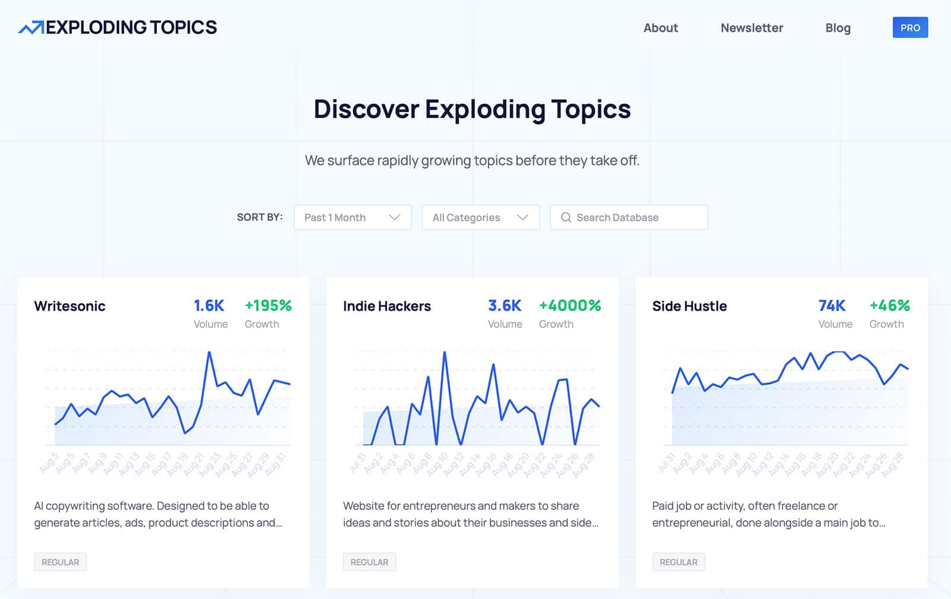951x599 pixels.
Task: Open the About page
Action: [x=660, y=28]
